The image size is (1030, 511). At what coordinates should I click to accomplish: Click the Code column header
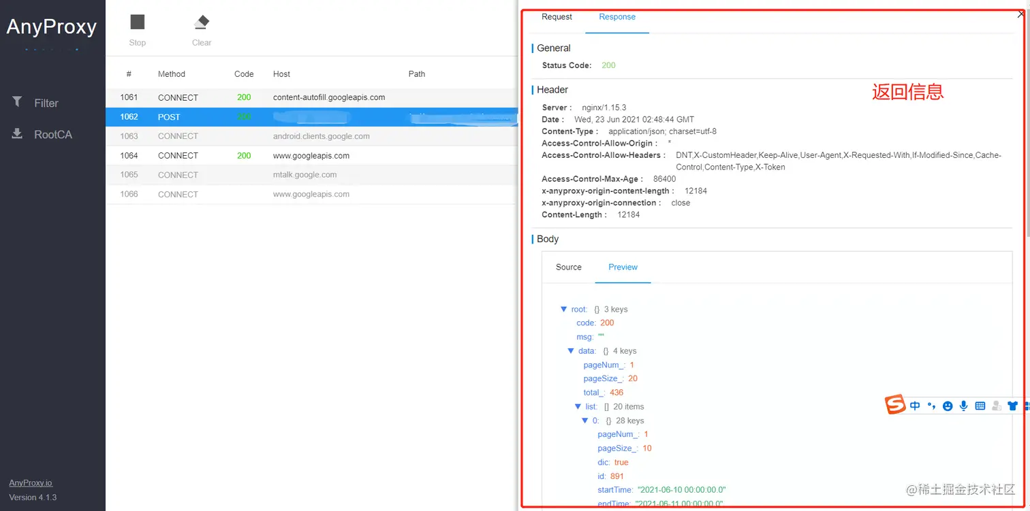coord(244,74)
